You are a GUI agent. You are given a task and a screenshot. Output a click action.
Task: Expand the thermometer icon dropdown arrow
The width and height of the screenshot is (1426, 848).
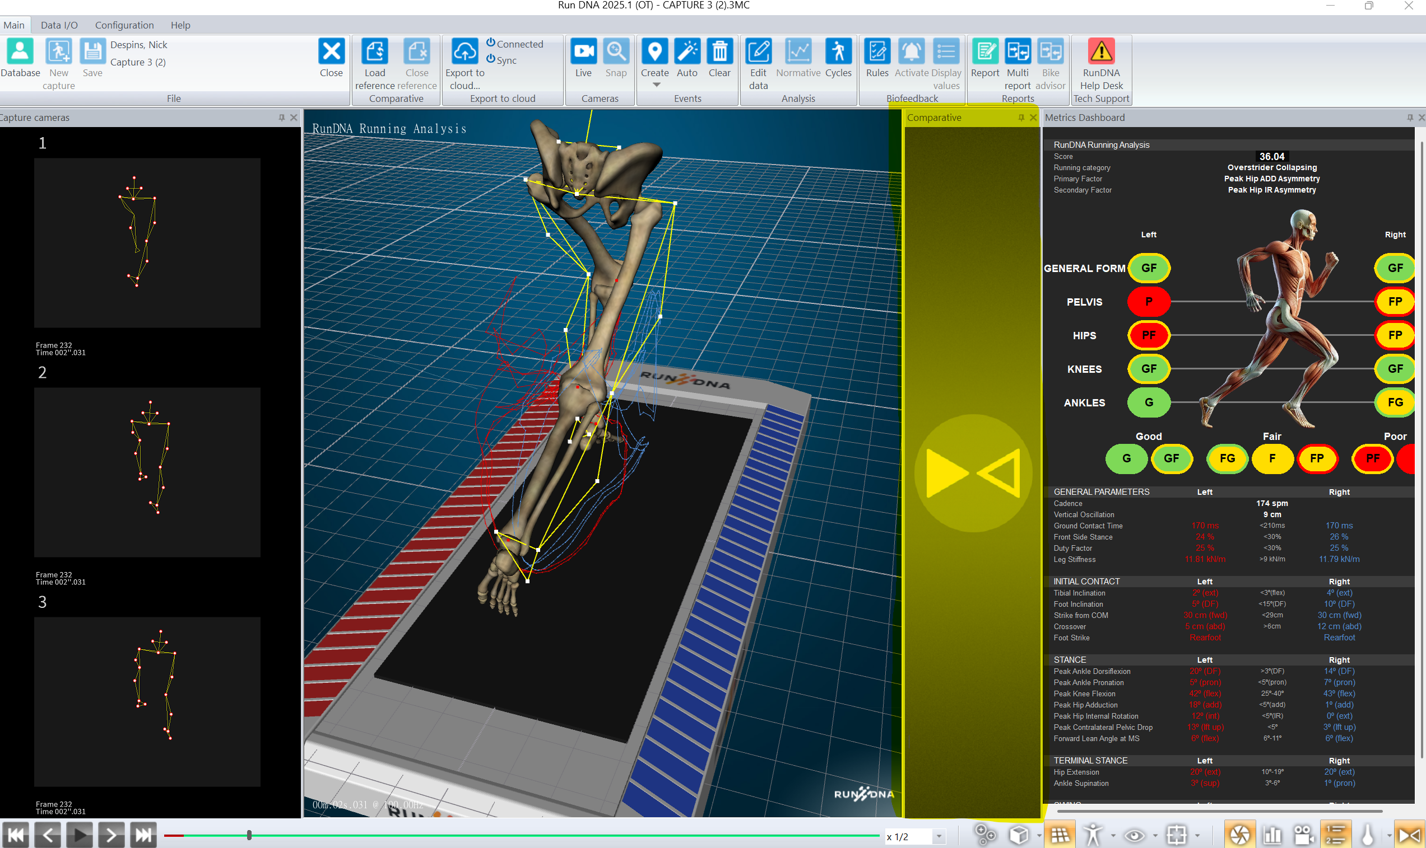(x=1388, y=836)
